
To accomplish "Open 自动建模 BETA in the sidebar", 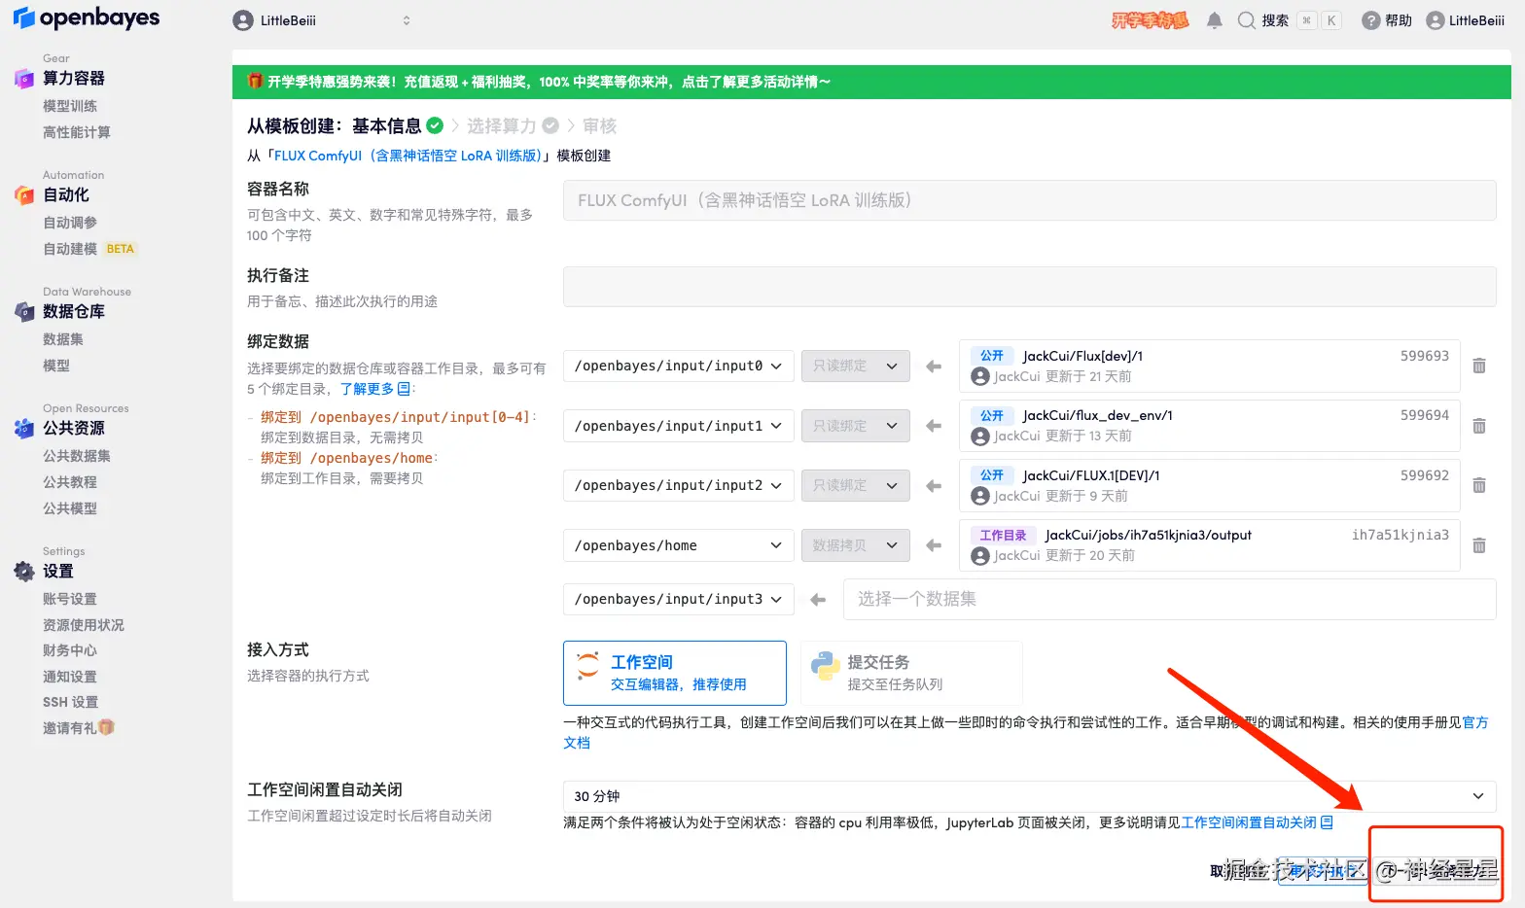I will pyautogui.click(x=89, y=249).
